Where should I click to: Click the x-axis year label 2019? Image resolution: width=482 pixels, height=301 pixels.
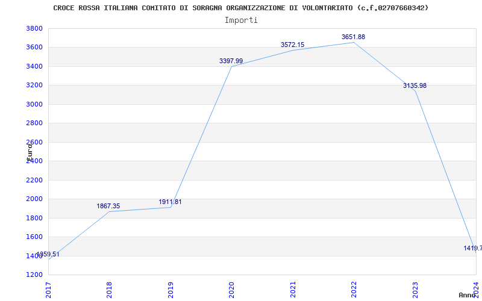tap(171, 290)
